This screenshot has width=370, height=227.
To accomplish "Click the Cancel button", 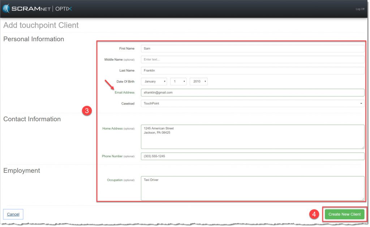I will tap(13, 214).
